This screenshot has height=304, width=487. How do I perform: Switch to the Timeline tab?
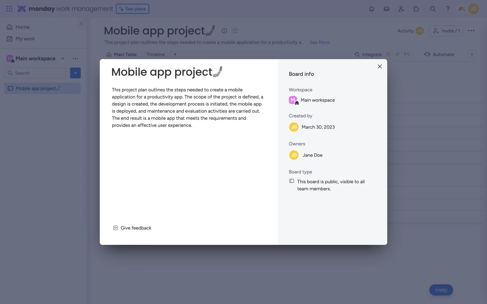(x=155, y=54)
